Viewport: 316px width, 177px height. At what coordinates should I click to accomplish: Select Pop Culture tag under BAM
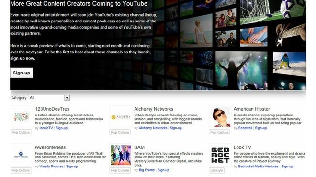120,170
